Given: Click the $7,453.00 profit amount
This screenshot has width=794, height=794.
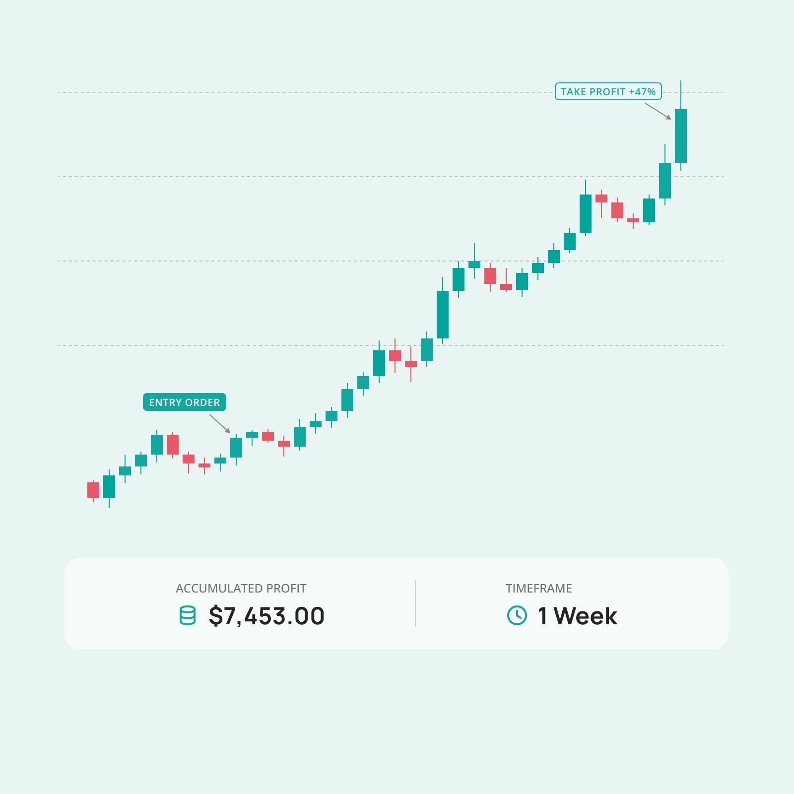Looking at the screenshot, I should coord(267,616).
